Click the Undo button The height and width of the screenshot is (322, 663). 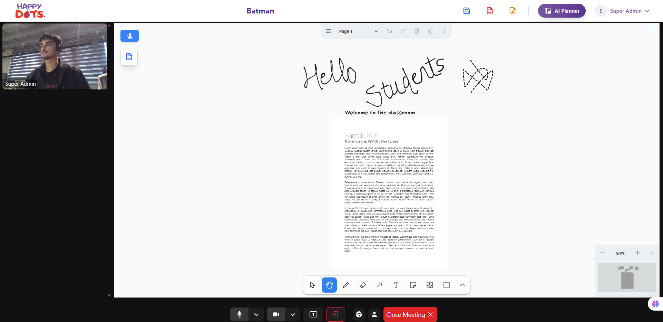(389, 31)
